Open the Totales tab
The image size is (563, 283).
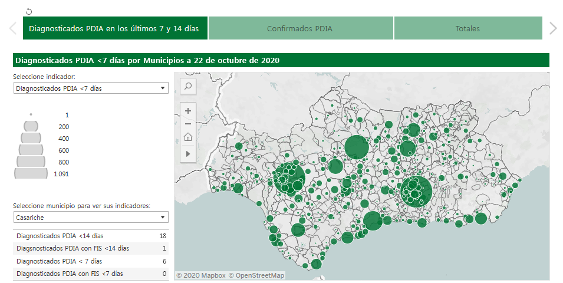pos(467,28)
